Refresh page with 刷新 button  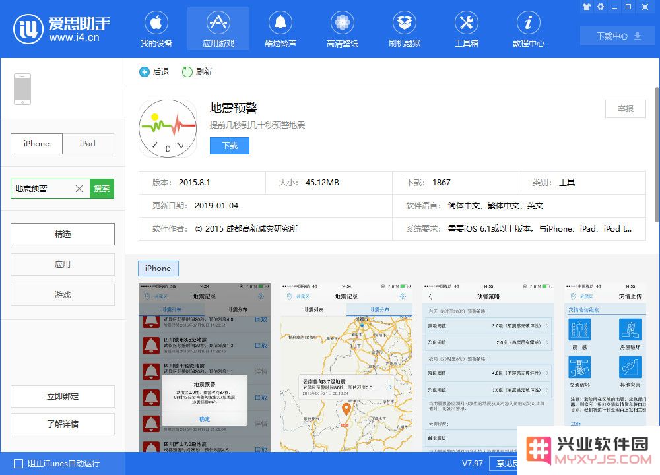(x=197, y=72)
